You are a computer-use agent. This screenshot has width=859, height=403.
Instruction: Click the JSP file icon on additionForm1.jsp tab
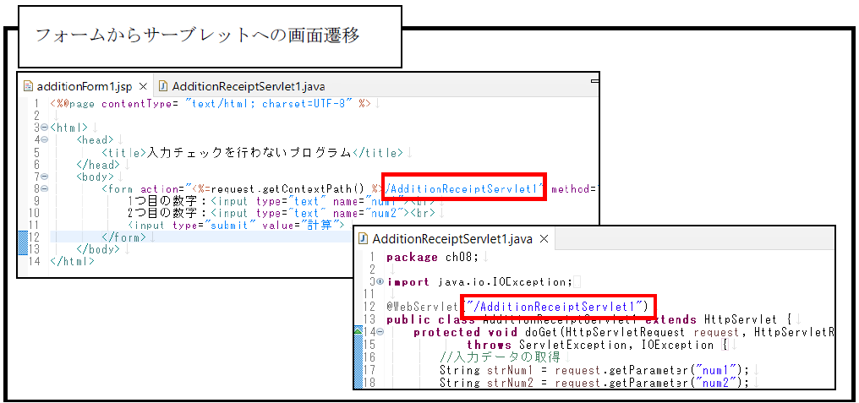click(28, 86)
